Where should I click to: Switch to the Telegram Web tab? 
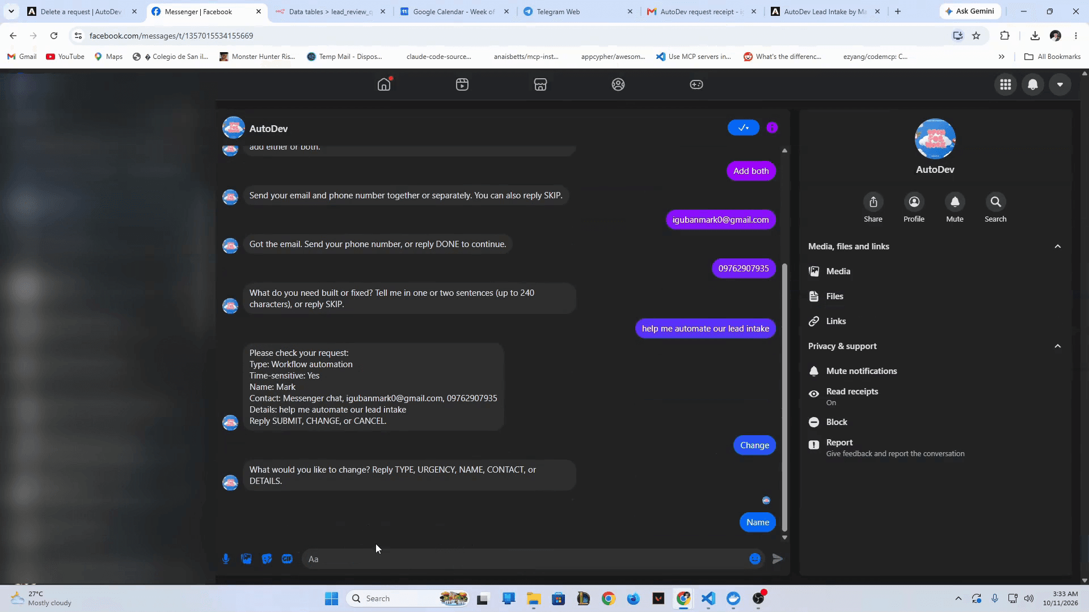click(x=577, y=11)
